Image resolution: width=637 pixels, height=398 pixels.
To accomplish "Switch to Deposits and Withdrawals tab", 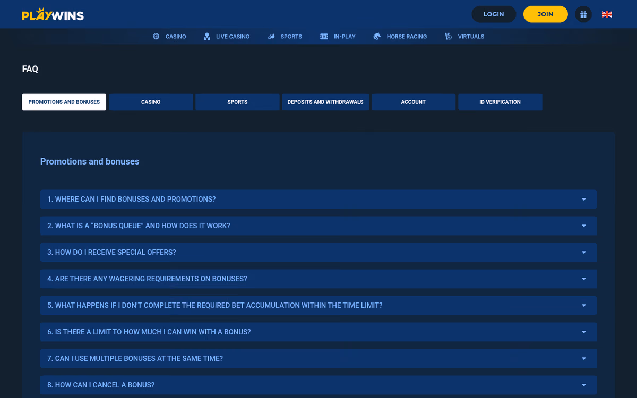I will coord(325,102).
